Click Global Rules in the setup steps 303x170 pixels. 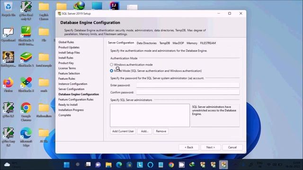coord(66,42)
